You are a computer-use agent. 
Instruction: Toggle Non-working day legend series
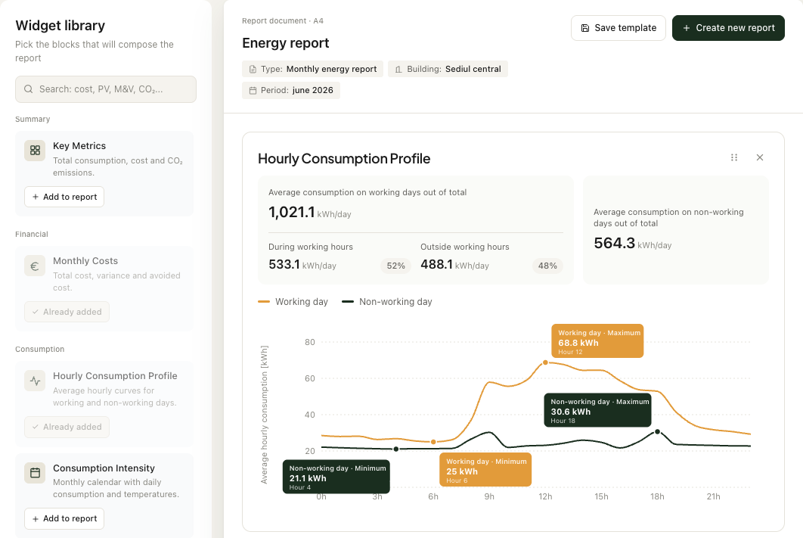tap(387, 302)
